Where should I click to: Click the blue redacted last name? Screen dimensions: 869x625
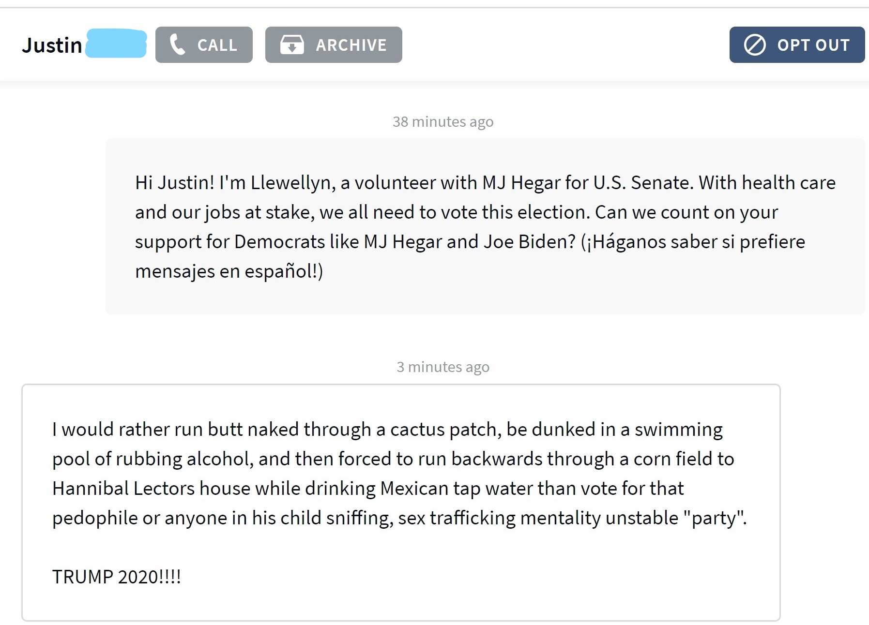[x=116, y=44]
